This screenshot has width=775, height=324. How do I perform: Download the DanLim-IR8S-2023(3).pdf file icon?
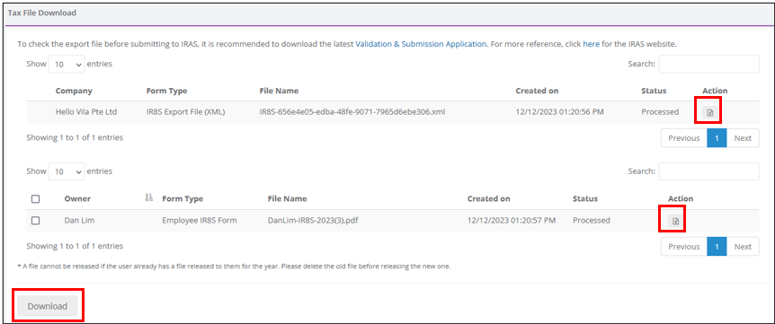[x=676, y=221]
